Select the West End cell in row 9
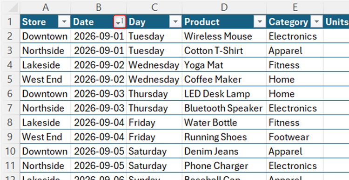This screenshot has width=349, height=180. click(46, 137)
